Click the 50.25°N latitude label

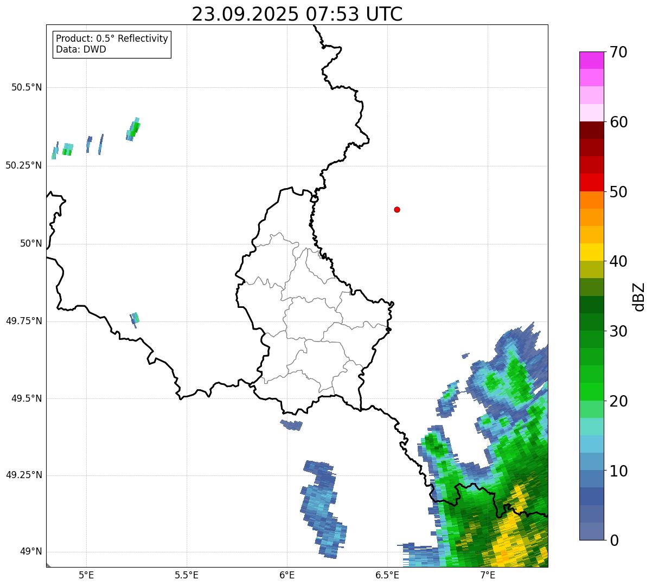coord(24,165)
